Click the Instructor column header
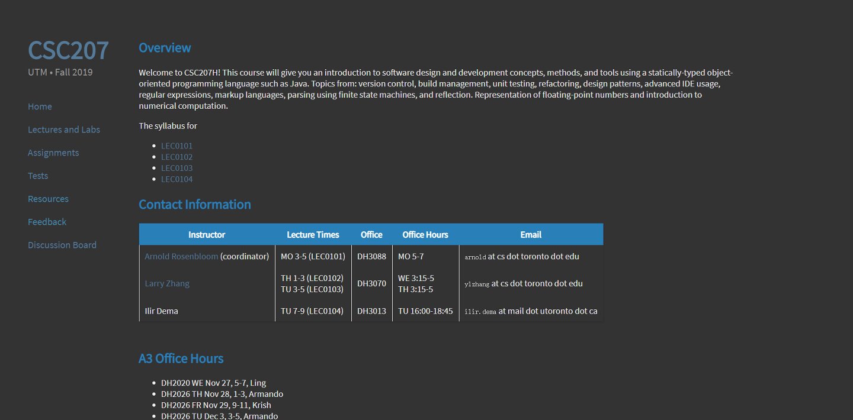Viewport: 853px width, 420px height. (207, 234)
